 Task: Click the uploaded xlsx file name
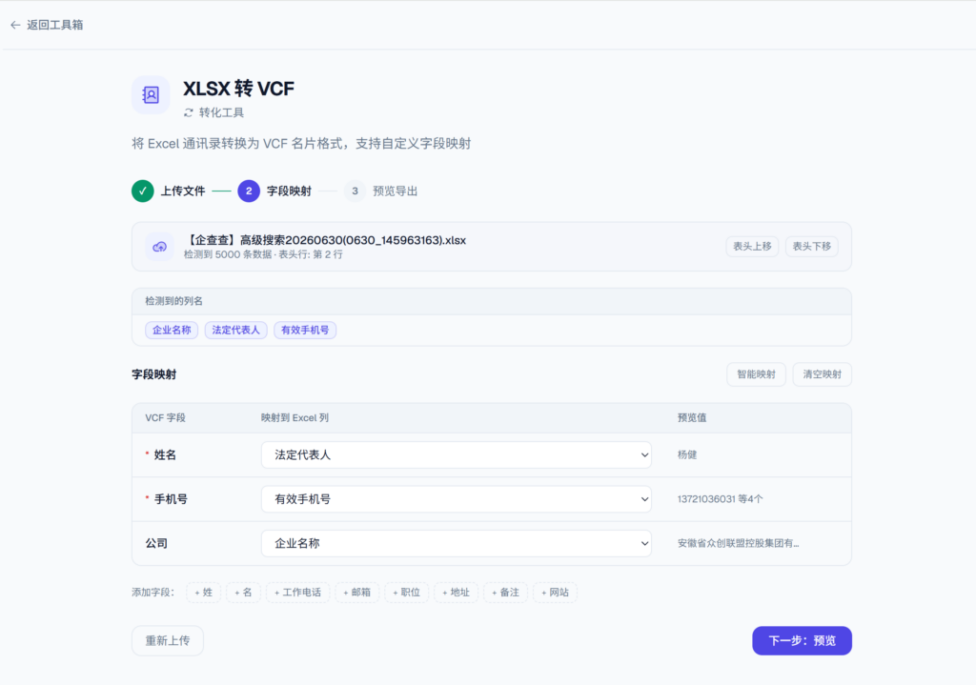click(326, 240)
